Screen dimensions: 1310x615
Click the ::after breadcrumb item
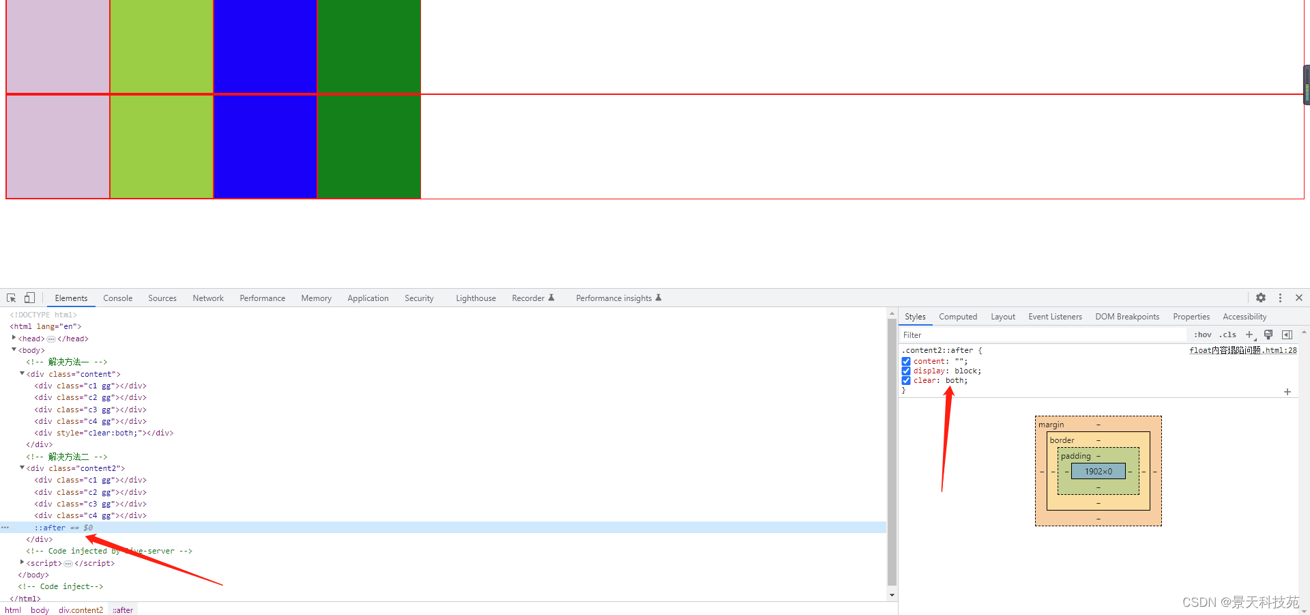[x=123, y=610]
